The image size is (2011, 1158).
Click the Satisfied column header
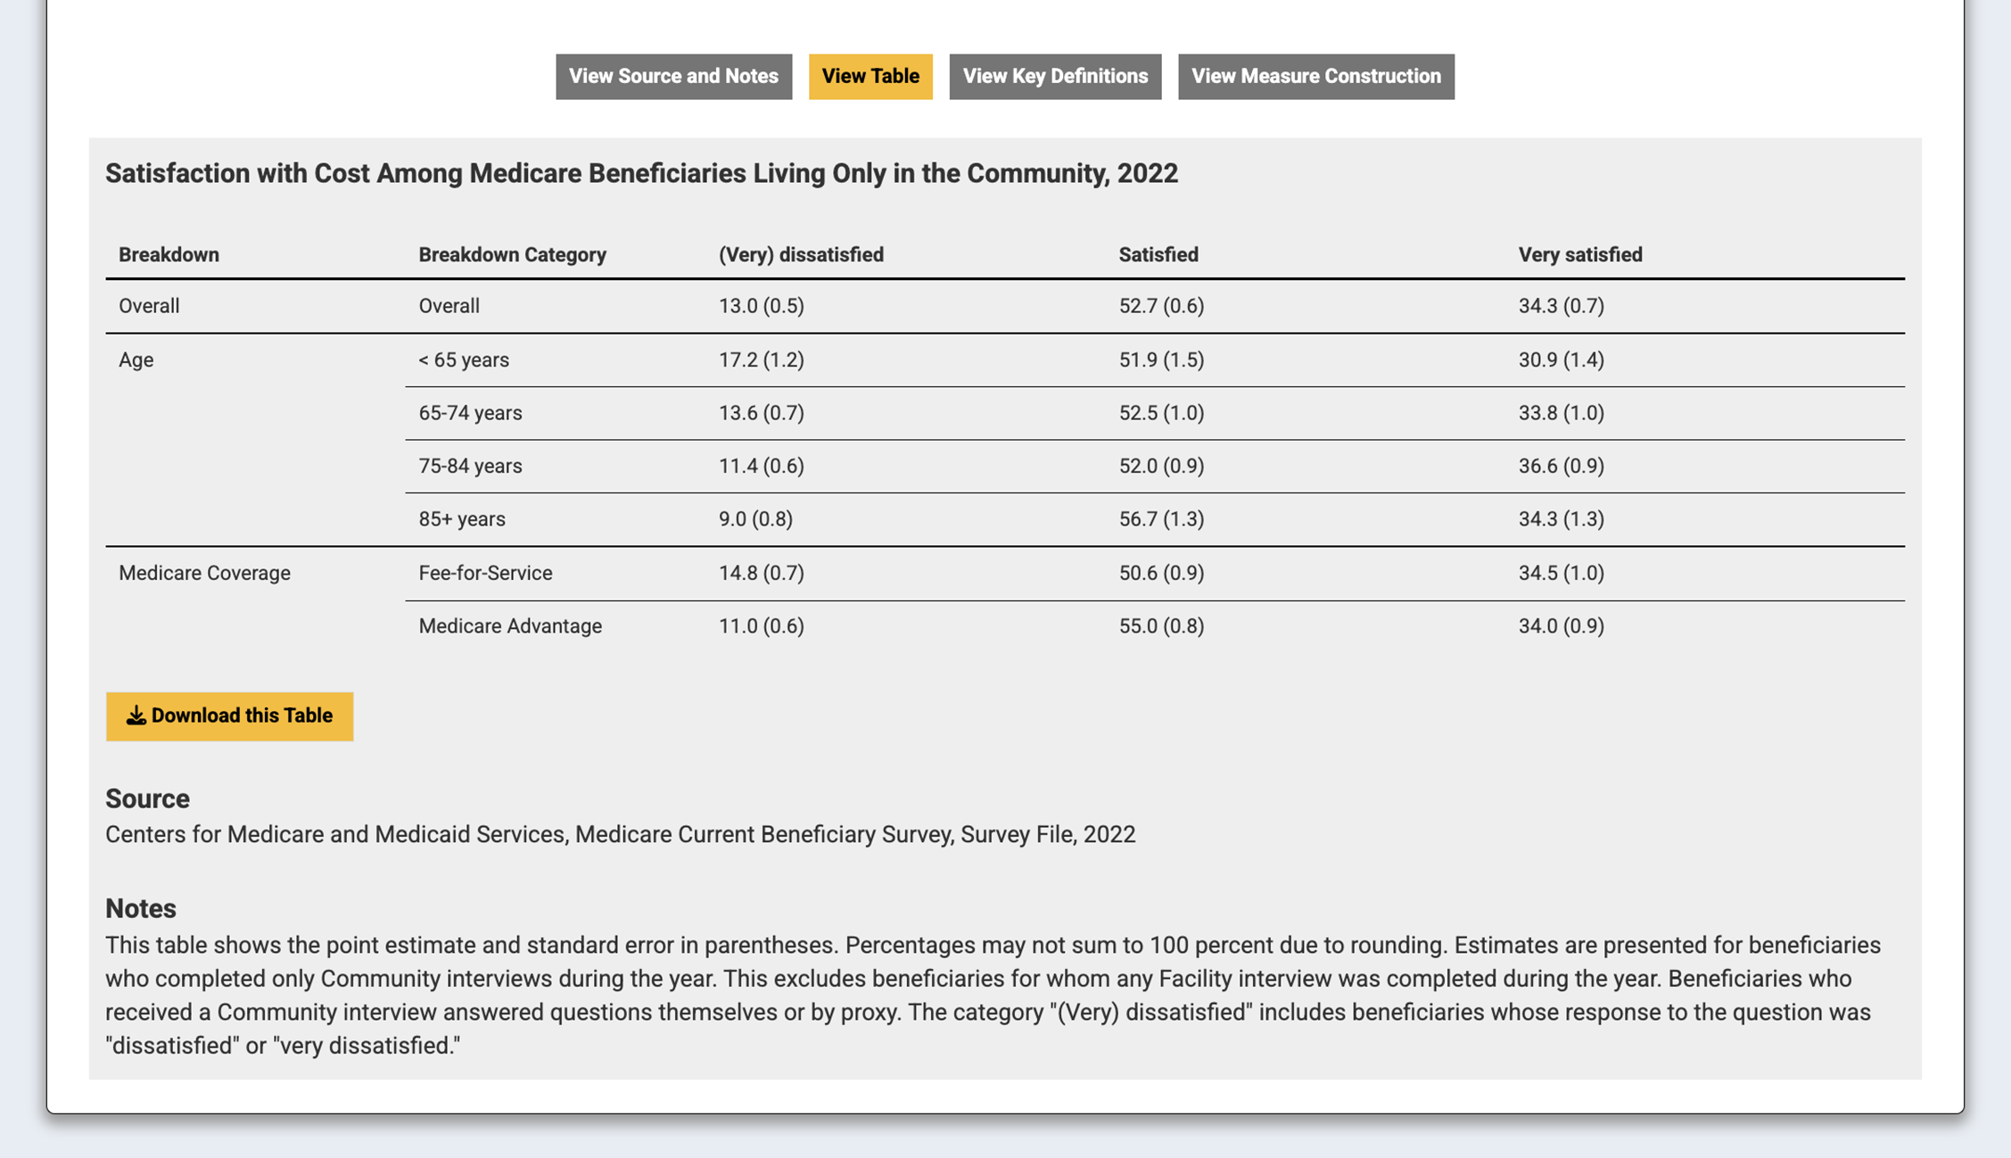[1158, 255]
